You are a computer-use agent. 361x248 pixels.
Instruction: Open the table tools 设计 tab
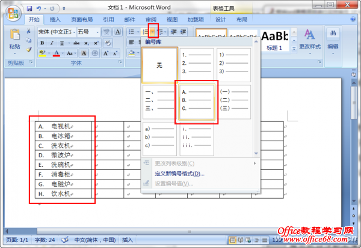[x=221, y=20]
